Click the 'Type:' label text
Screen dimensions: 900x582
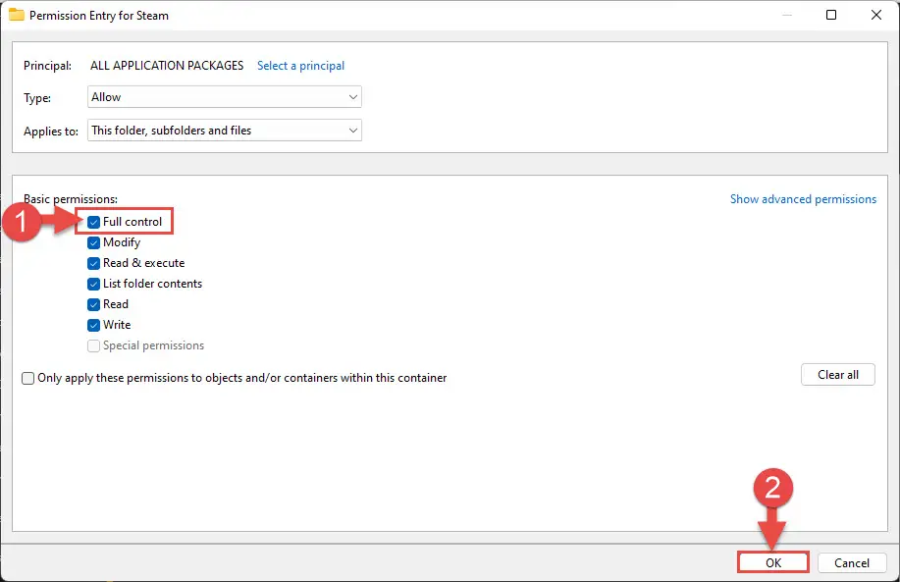37,97
